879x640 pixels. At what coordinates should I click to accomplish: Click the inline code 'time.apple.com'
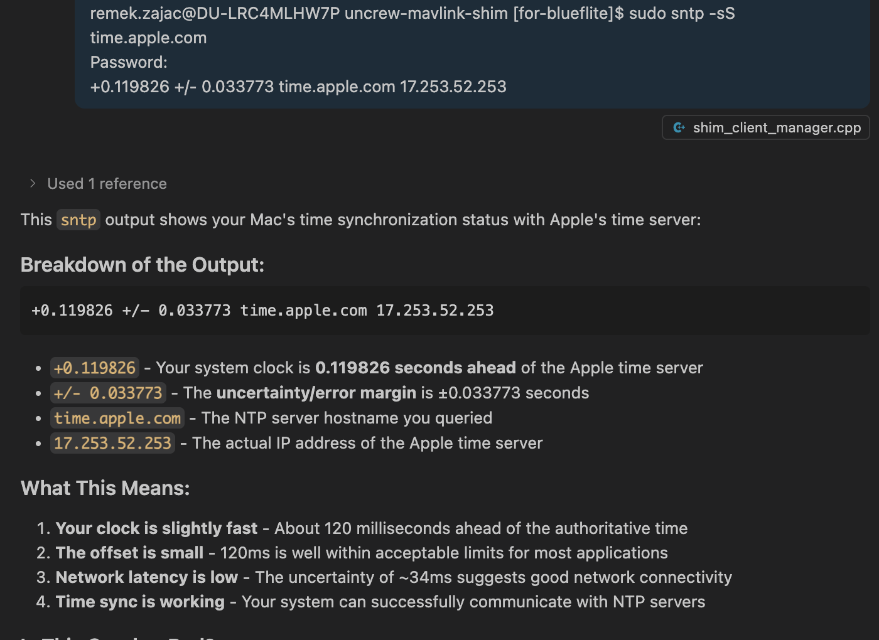117,418
